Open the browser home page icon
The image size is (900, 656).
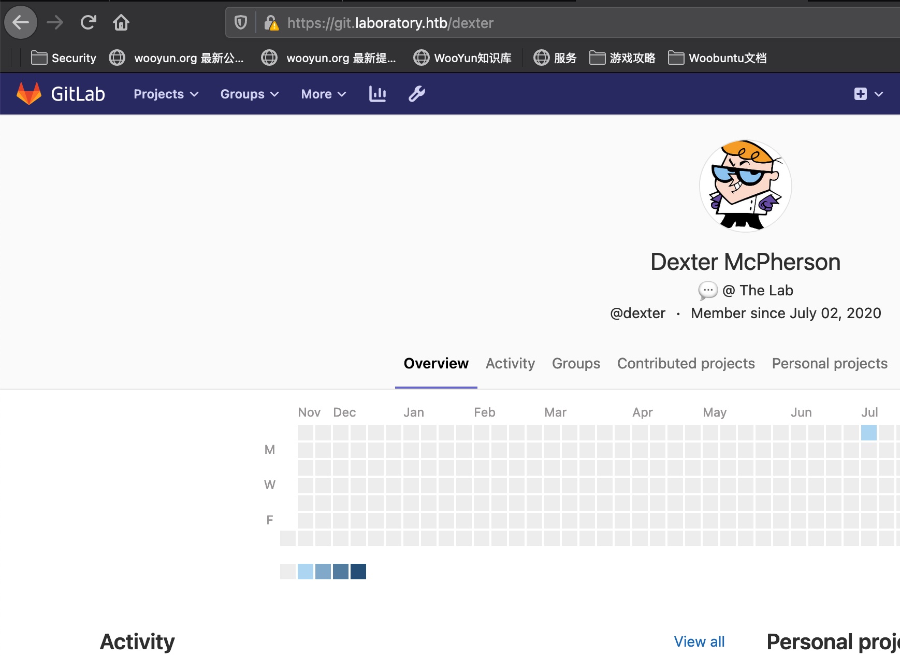[x=121, y=22]
